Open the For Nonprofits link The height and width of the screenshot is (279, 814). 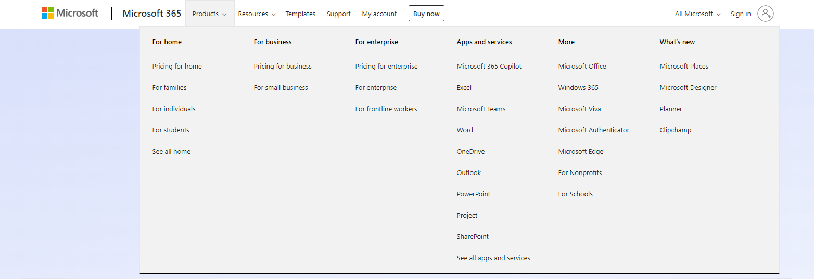[x=580, y=173]
